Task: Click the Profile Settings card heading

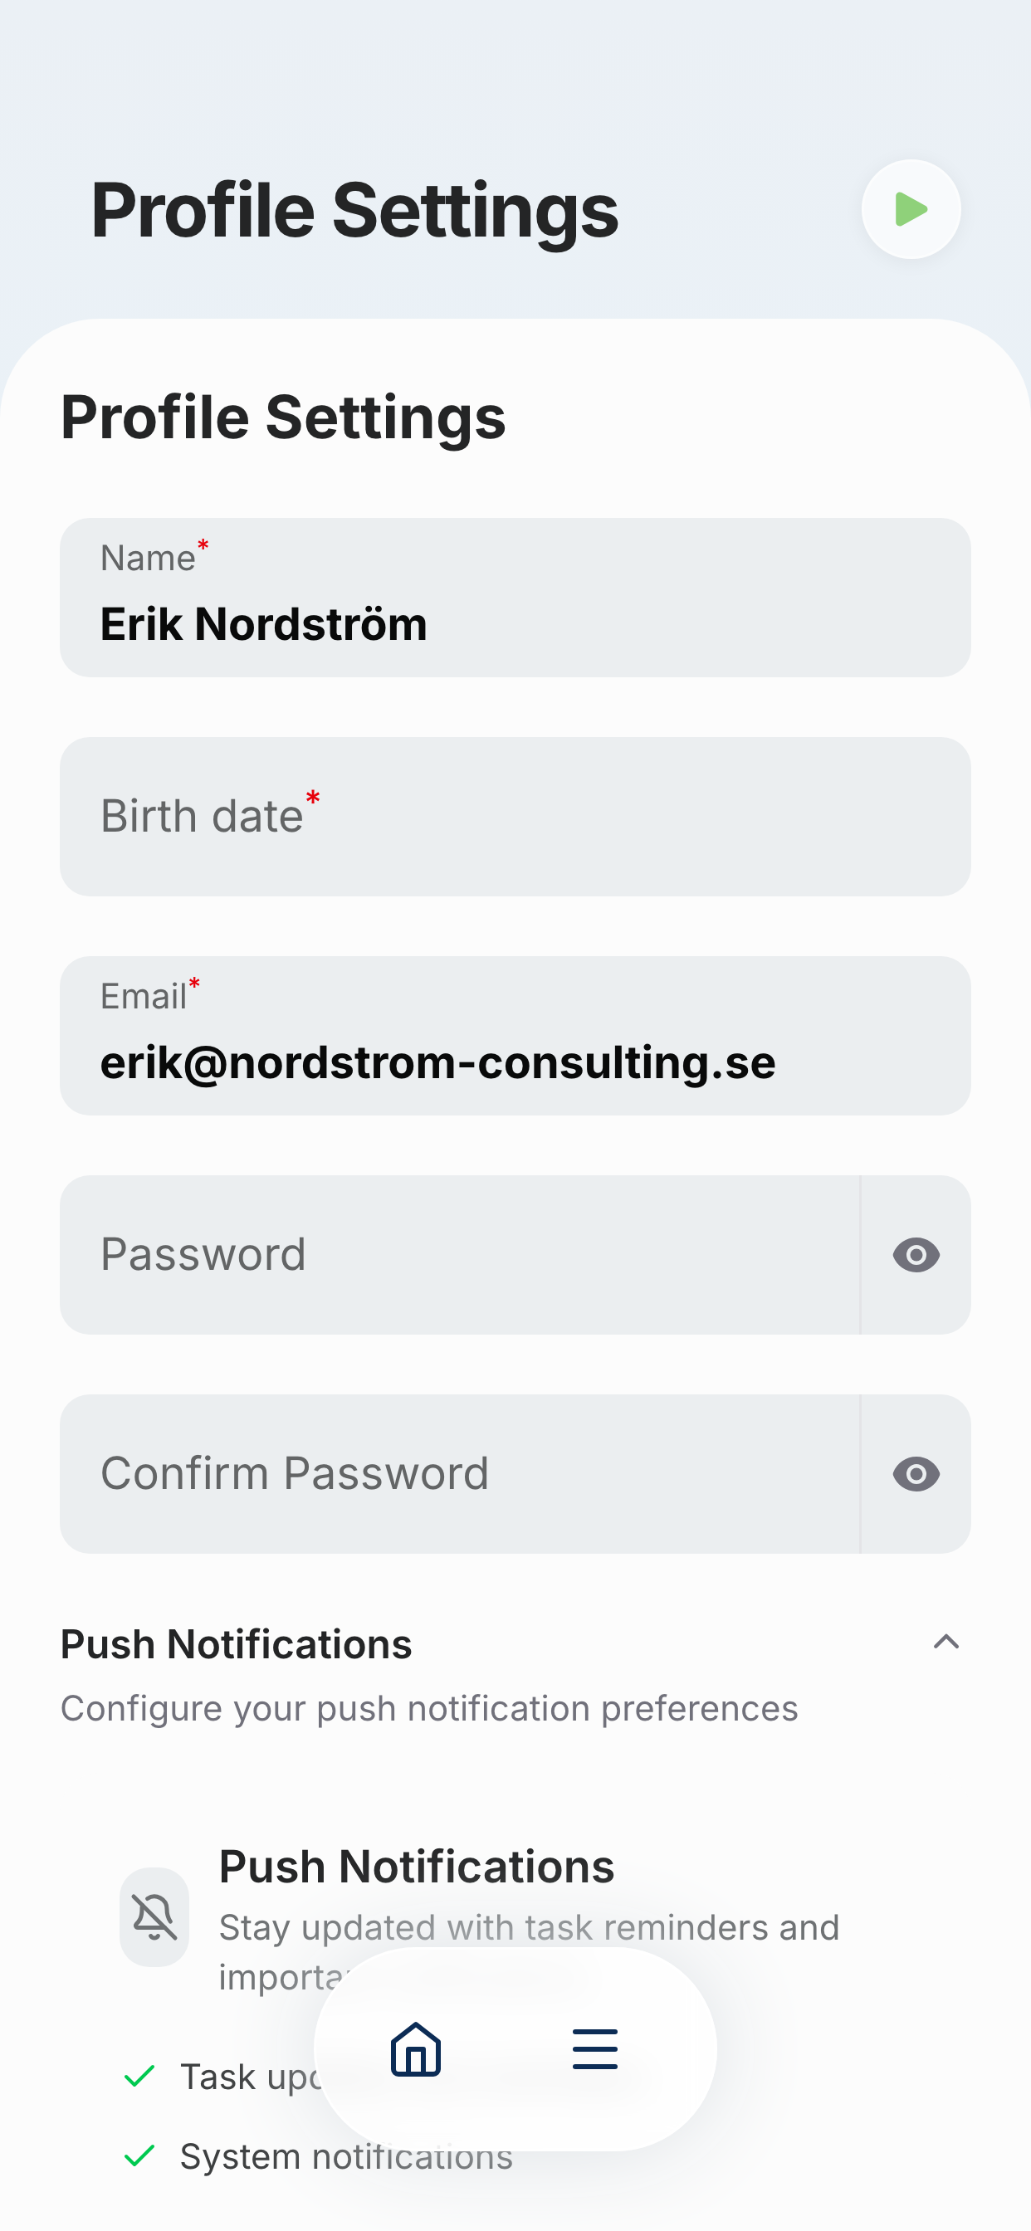Action: coord(282,417)
